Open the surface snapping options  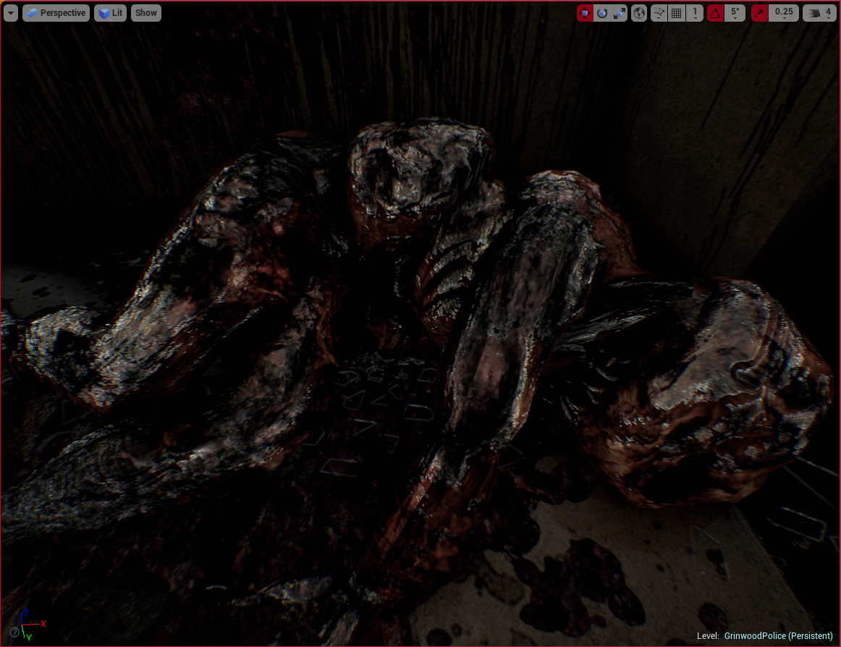(659, 13)
